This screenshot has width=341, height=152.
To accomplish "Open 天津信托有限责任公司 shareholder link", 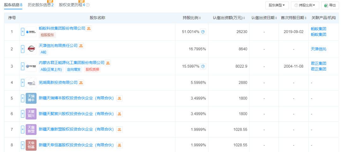I will click(58, 46).
